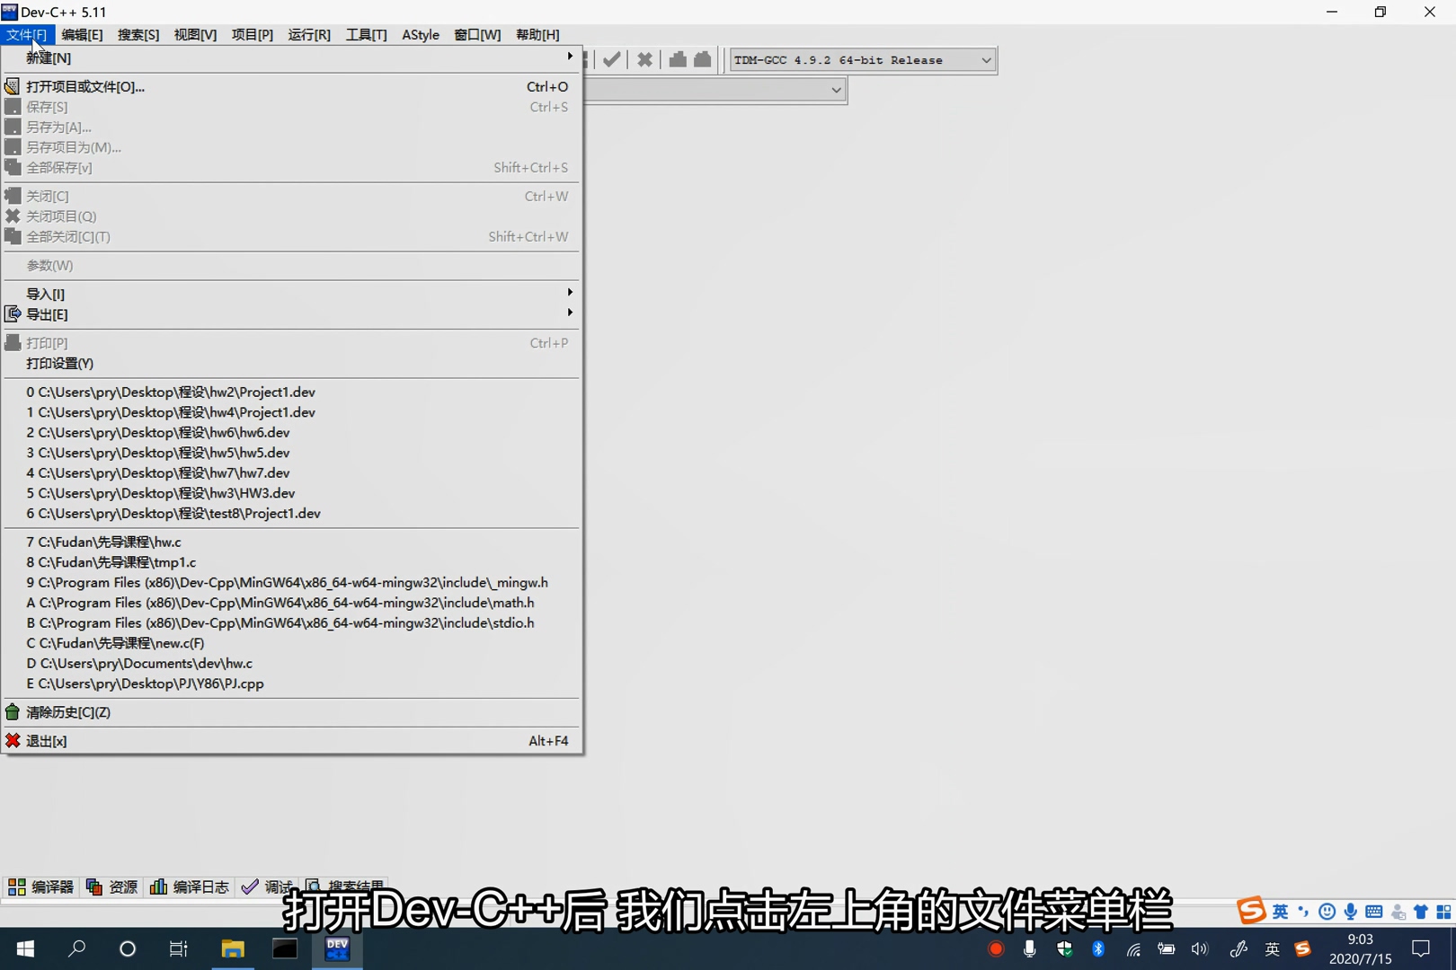This screenshot has height=970, width=1456.
Task: Open recent file _mingw.h
Action: coord(291,583)
